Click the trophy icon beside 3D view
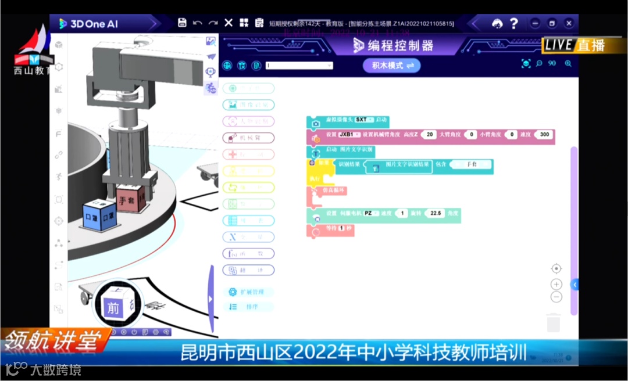Screen dimensions: 628x381 tap(210, 72)
